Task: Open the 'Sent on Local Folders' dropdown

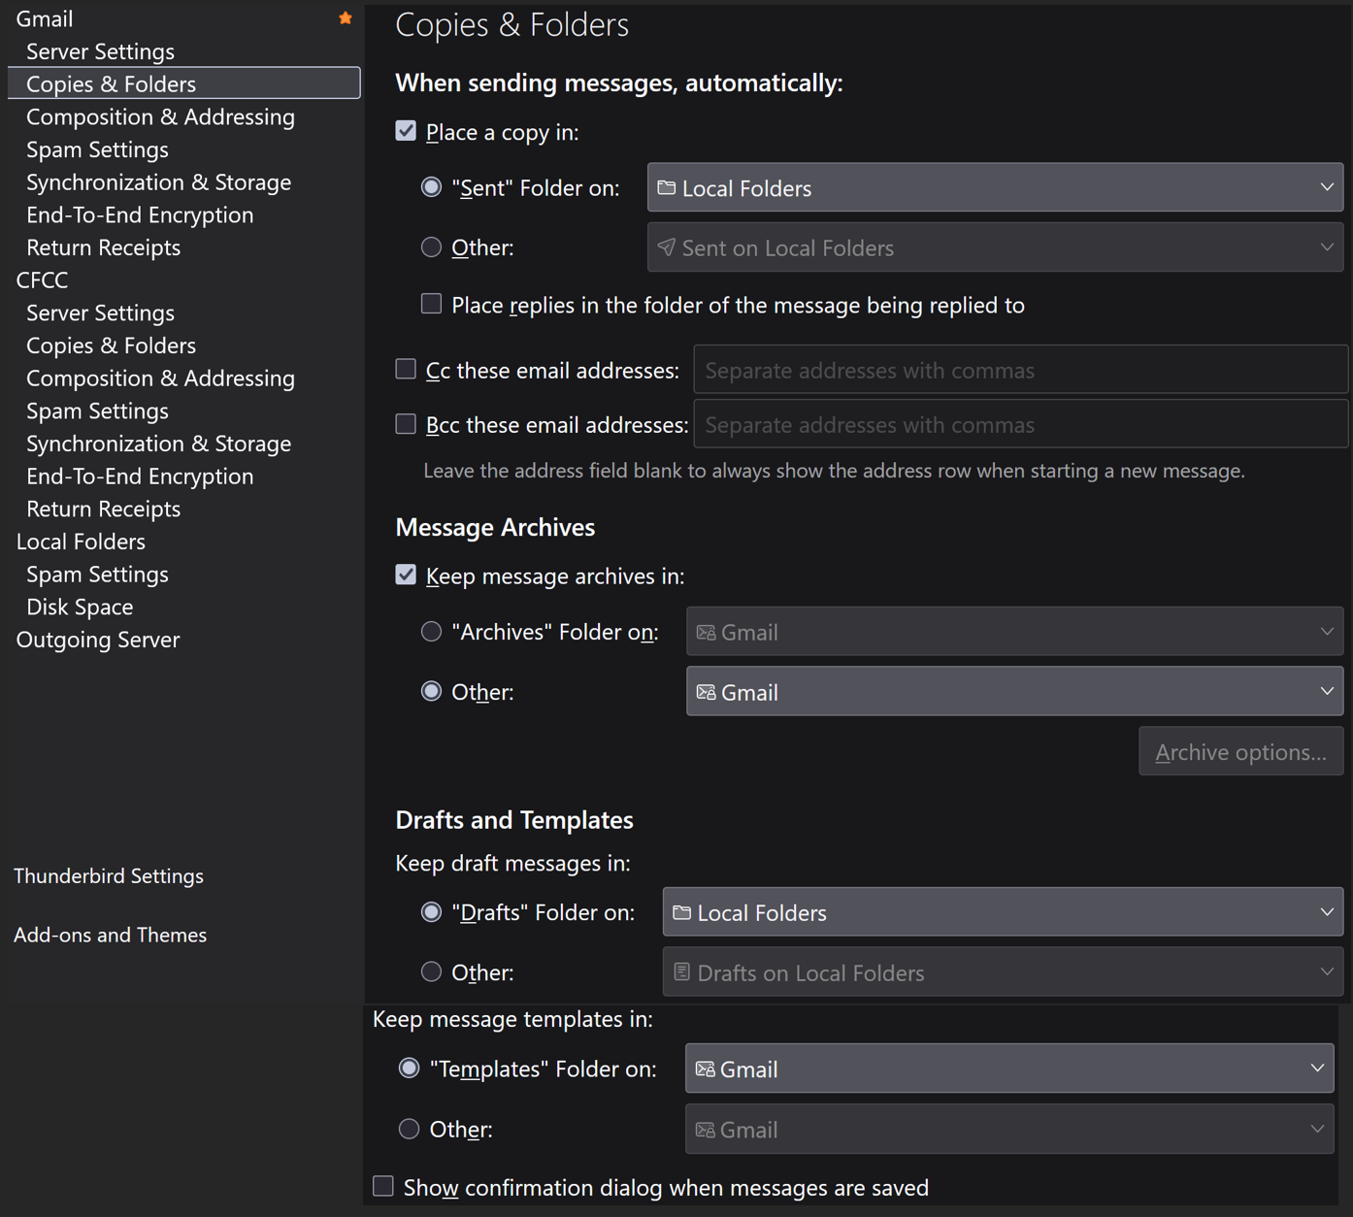Action: pos(995,247)
